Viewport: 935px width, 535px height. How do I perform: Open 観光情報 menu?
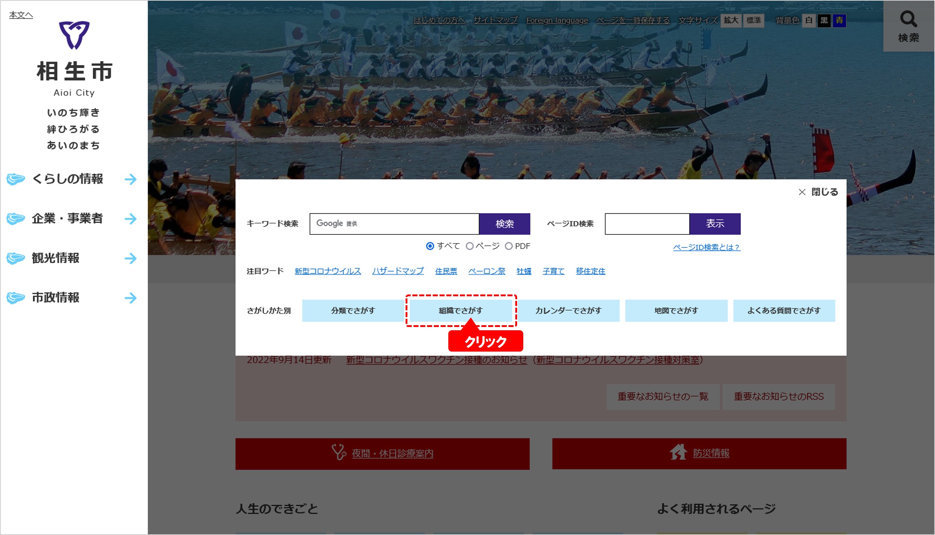click(55, 258)
